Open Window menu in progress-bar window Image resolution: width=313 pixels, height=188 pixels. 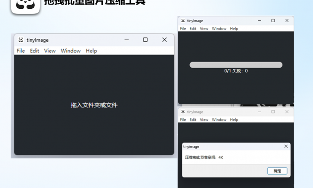(219, 29)
